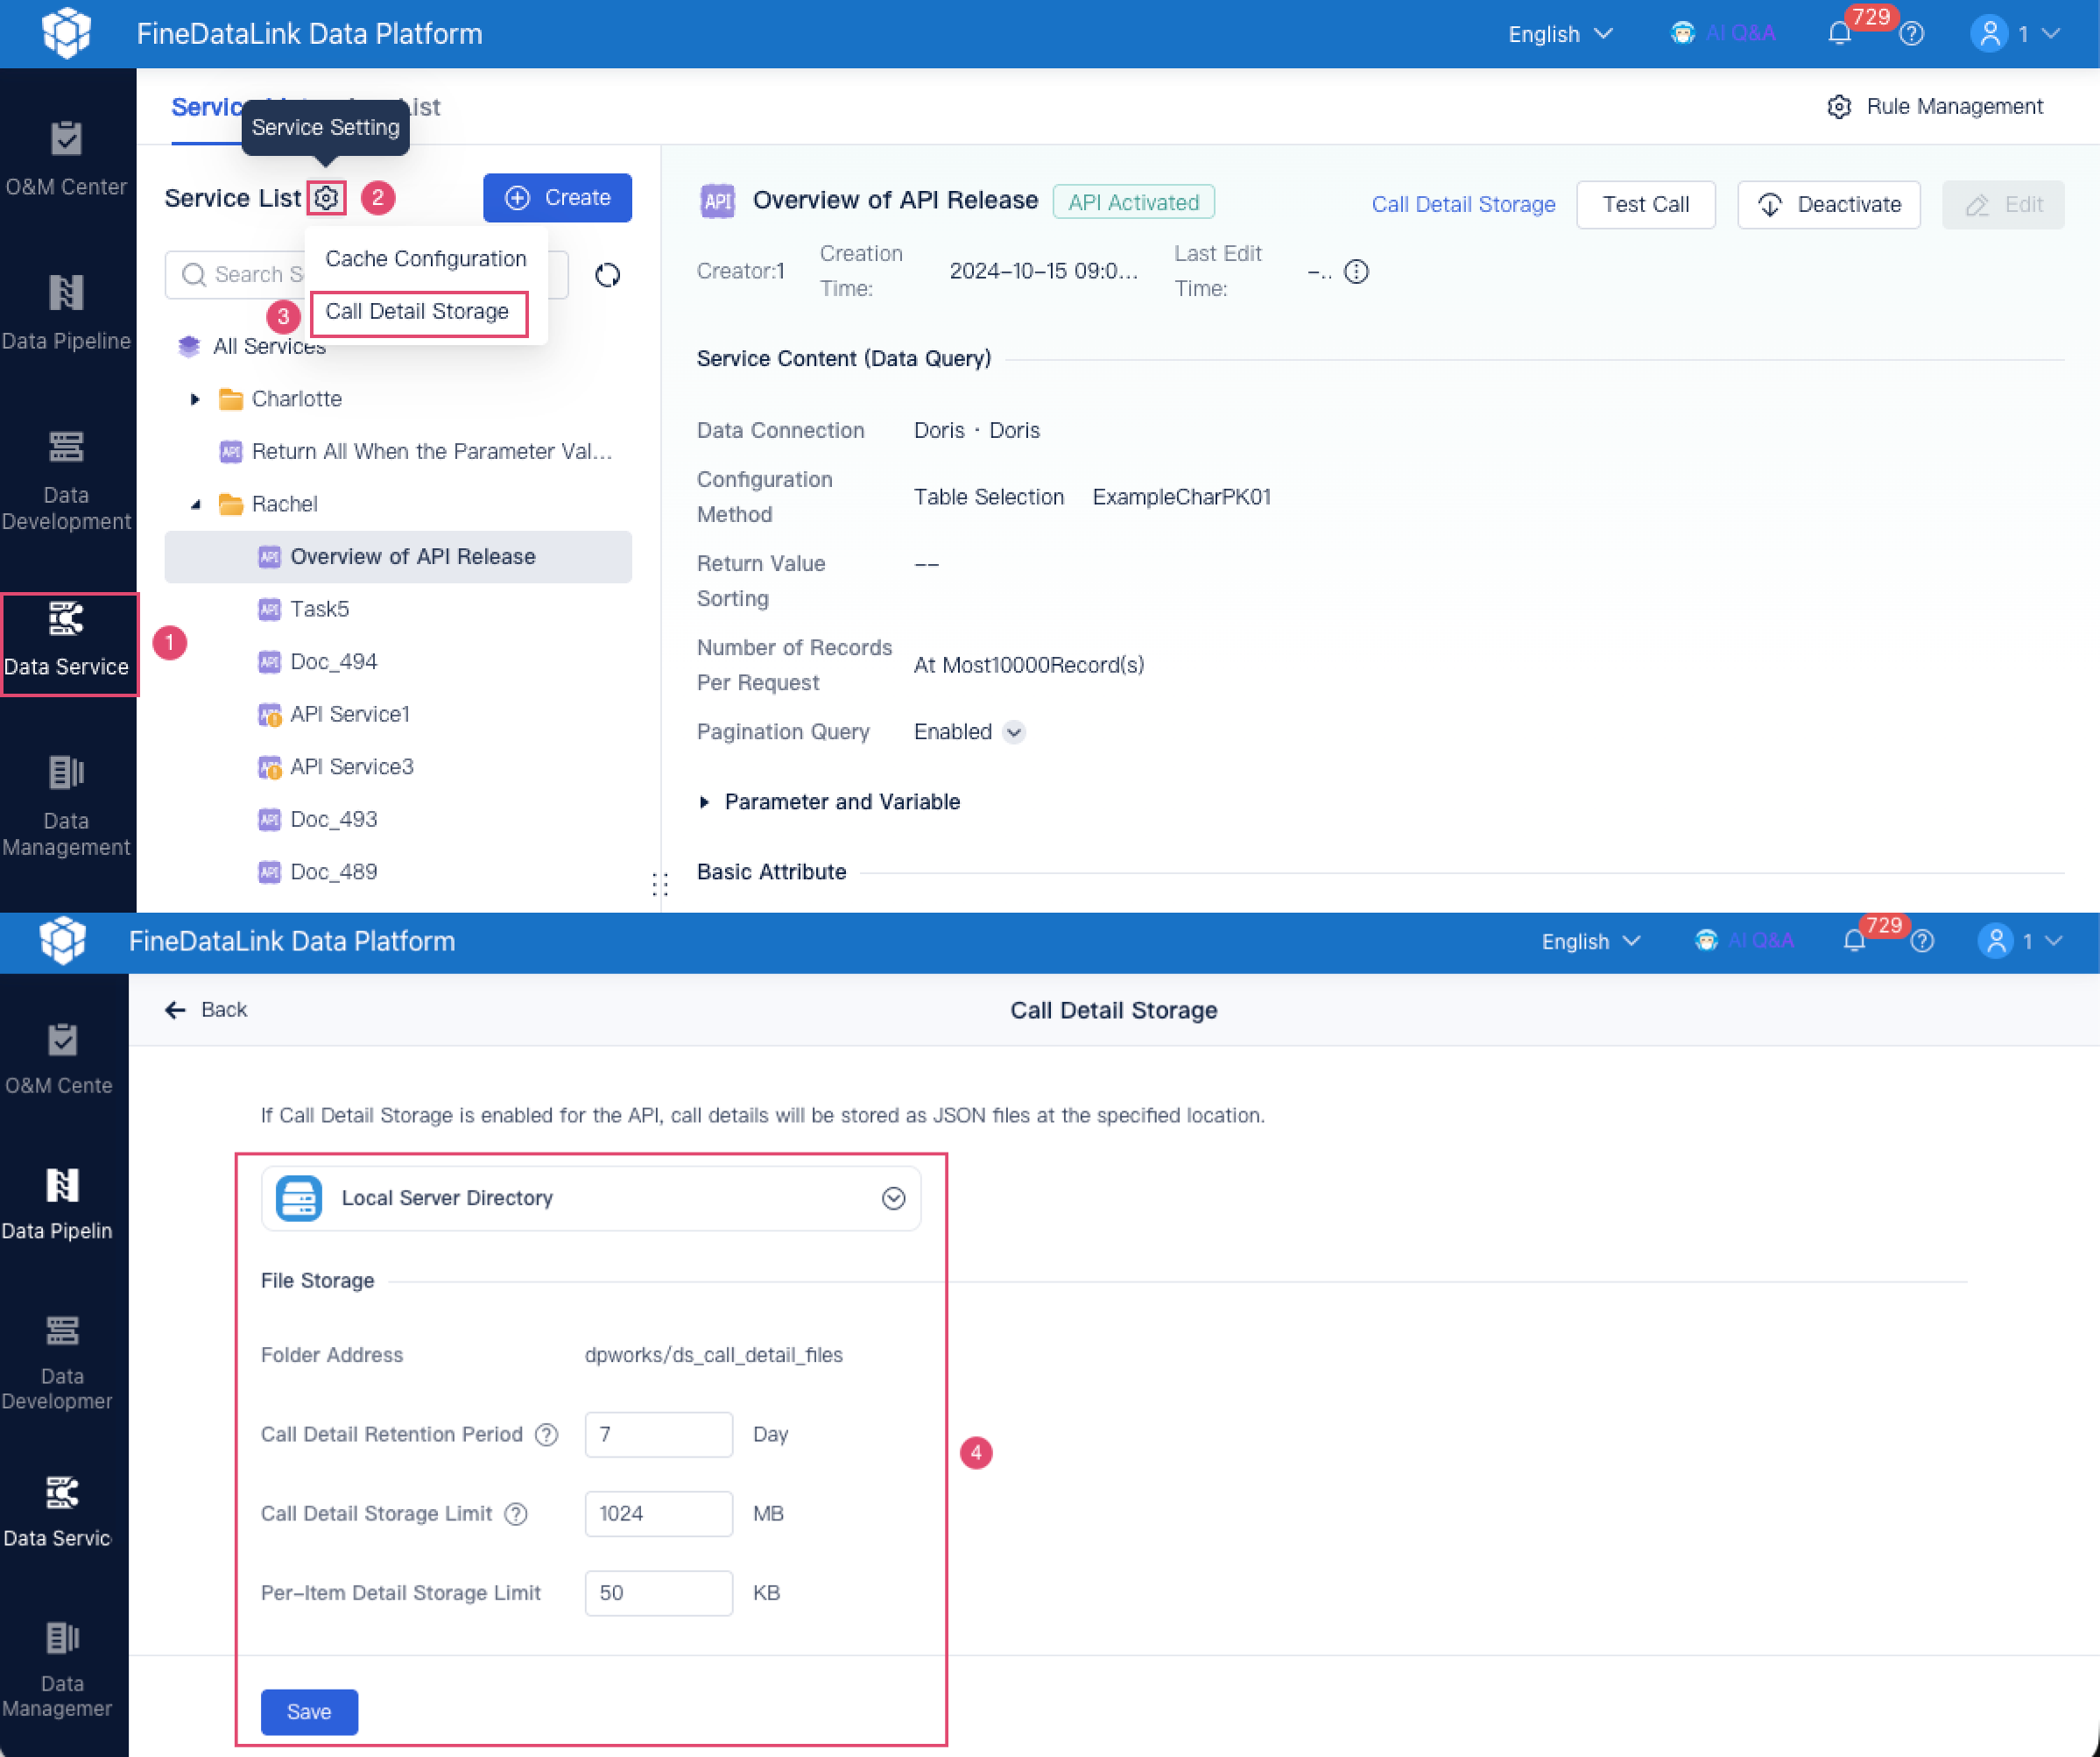Save call detail storage settings

309,1711
